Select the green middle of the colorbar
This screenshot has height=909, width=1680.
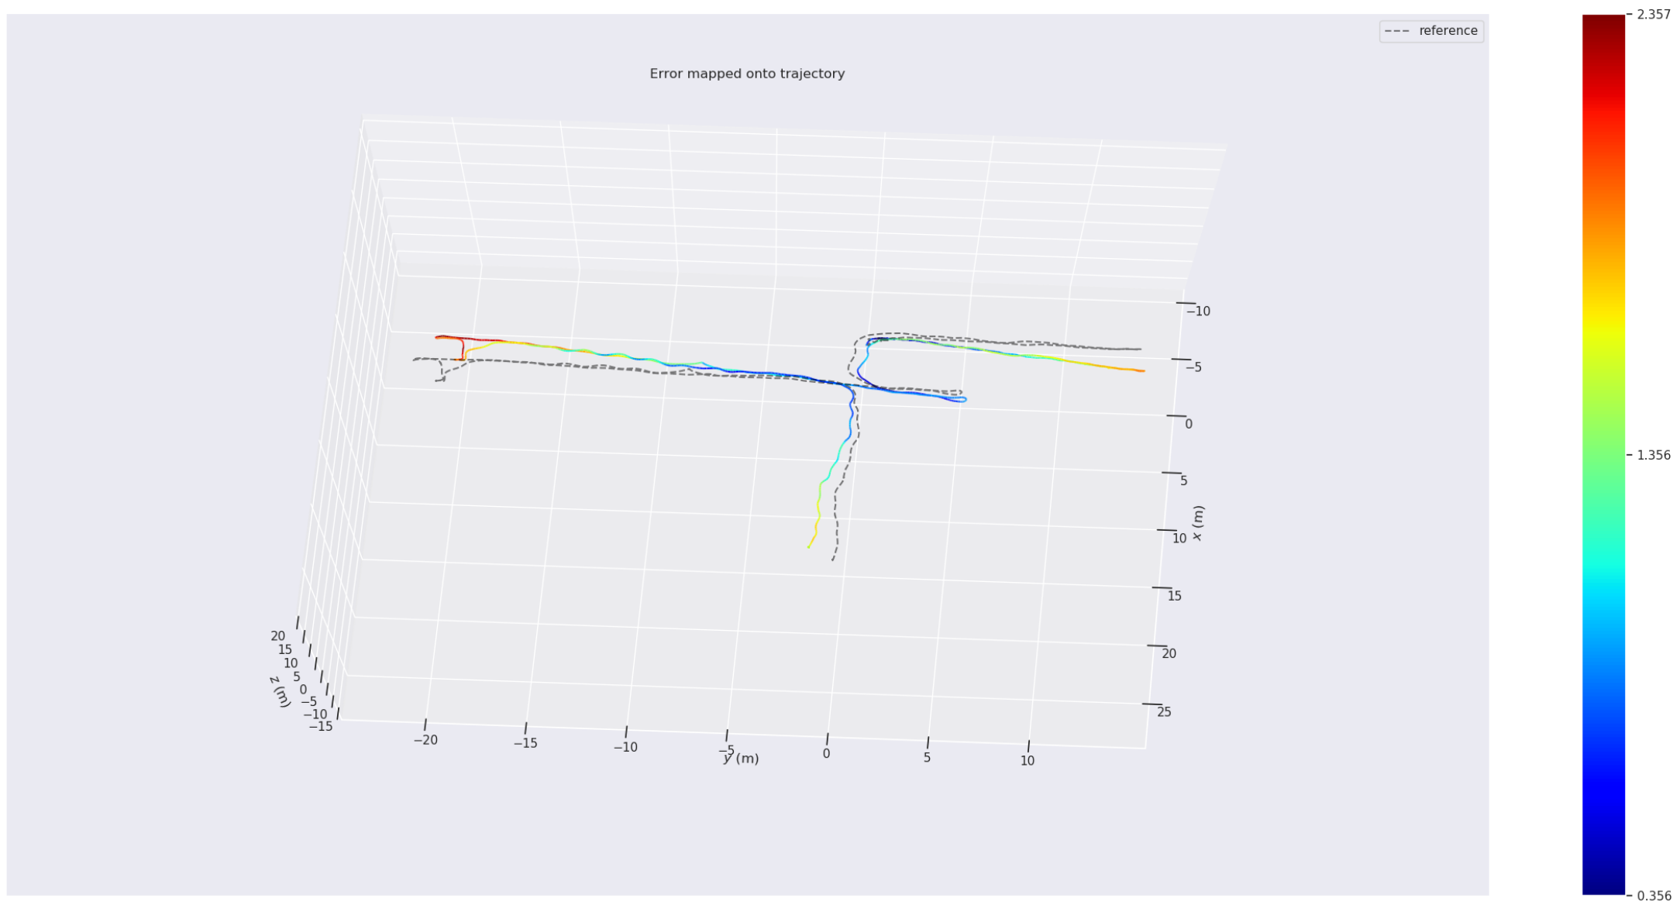[1603, 455]
